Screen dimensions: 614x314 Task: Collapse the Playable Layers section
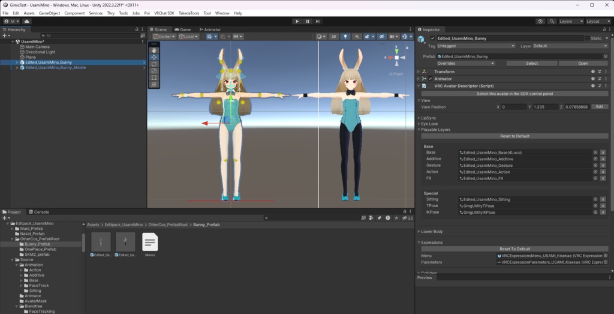(x=419, y=130)
